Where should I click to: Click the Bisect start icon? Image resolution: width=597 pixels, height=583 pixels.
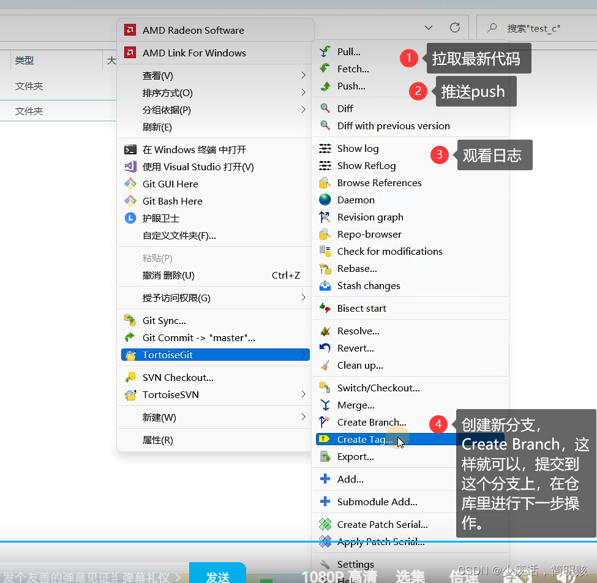click(325, 308)
